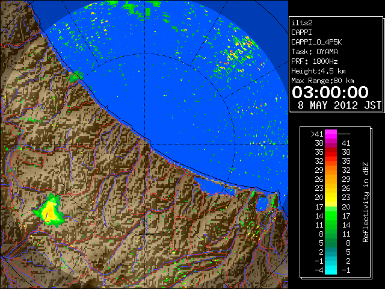Screen dimensions: 385x289
Task: Click the bright green 14-17 dBZ swatch
Action: click(x=331, y=216)
